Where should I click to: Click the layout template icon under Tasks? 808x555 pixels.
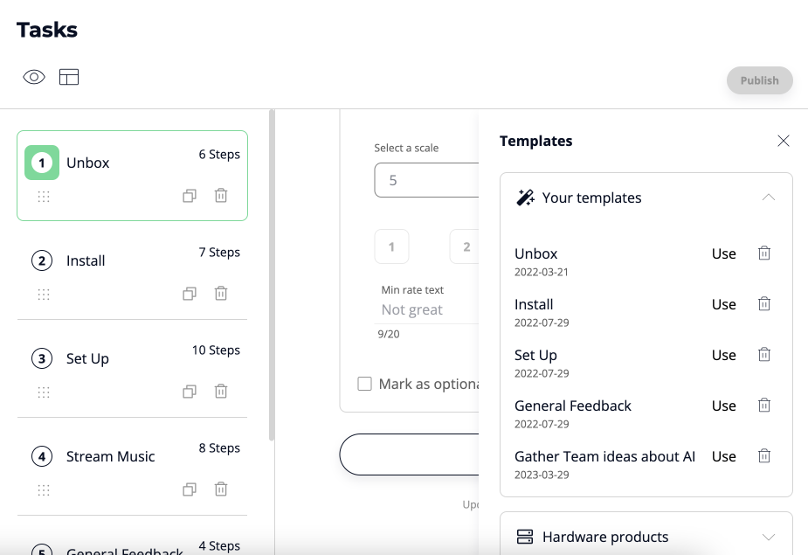69,77
